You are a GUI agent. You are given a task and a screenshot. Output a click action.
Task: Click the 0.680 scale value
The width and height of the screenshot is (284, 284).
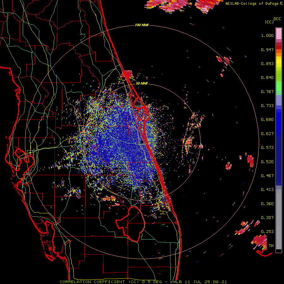coord(267,120)
